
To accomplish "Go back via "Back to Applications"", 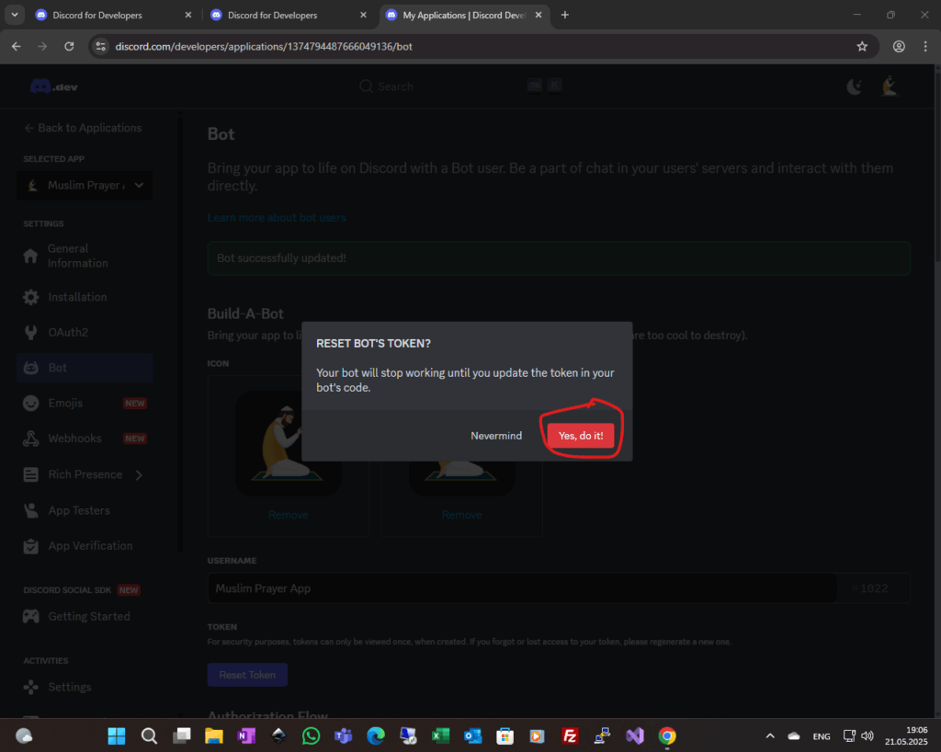I will pyautogui.click(x=83, y=128).
